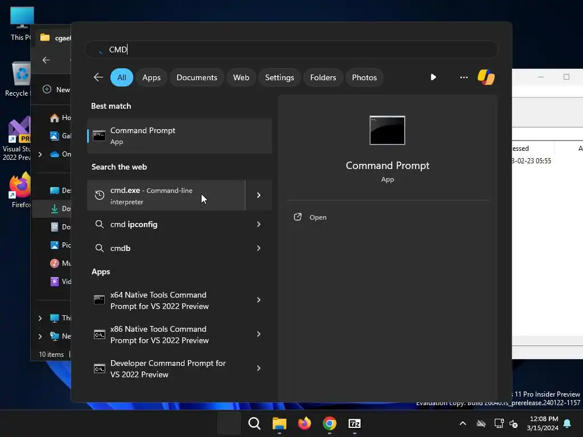The image size is (583, 437).
Task: Click the Search magnifier on the taskbar
Action: coord(254,423)
